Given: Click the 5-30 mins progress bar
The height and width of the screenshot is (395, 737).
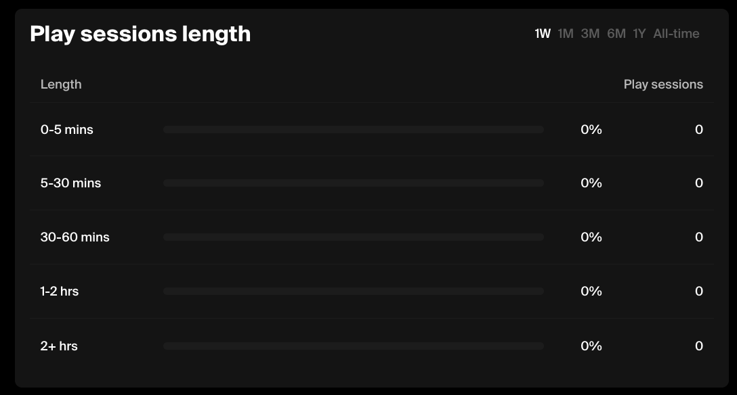Looking at the screenshot, I should (354, 183).
